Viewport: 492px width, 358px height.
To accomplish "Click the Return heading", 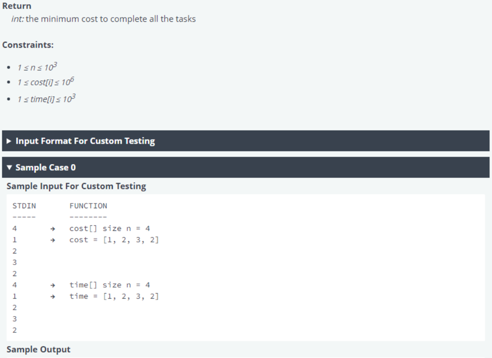I will [17, 6].
